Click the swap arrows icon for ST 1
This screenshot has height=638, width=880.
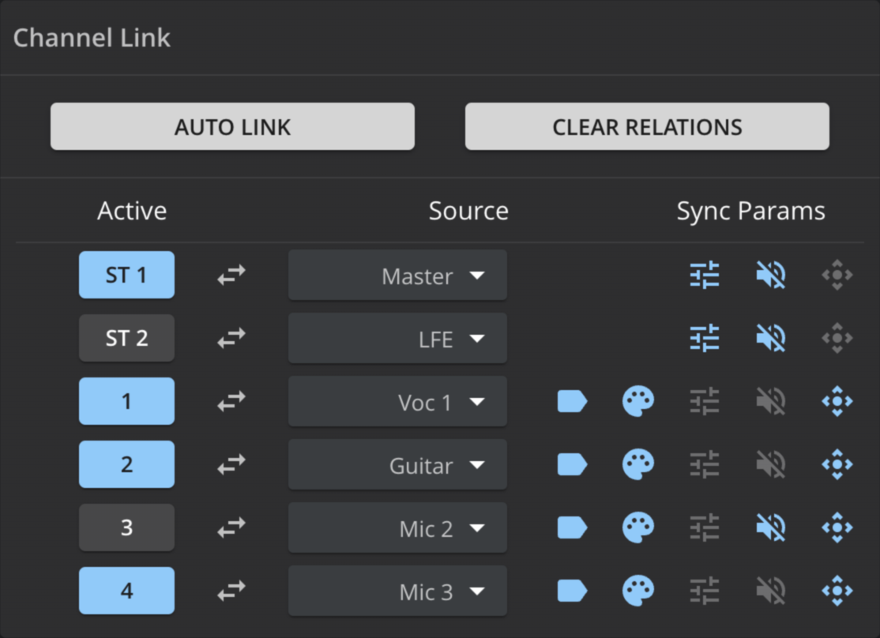(231, 275)
